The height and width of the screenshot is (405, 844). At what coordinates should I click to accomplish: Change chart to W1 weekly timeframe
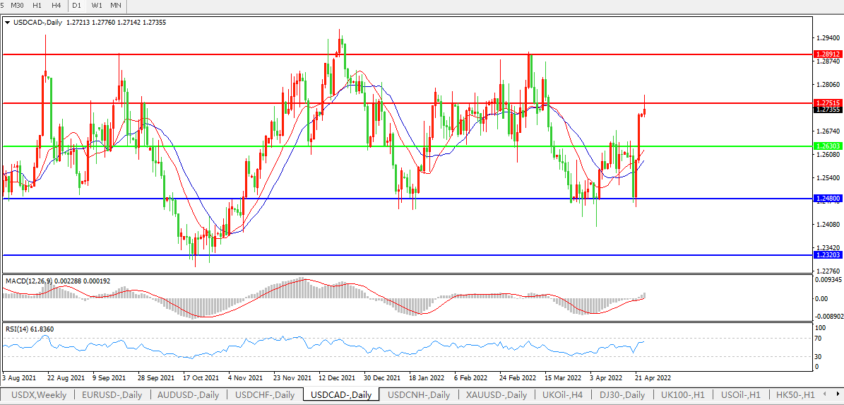coord(96,6)
